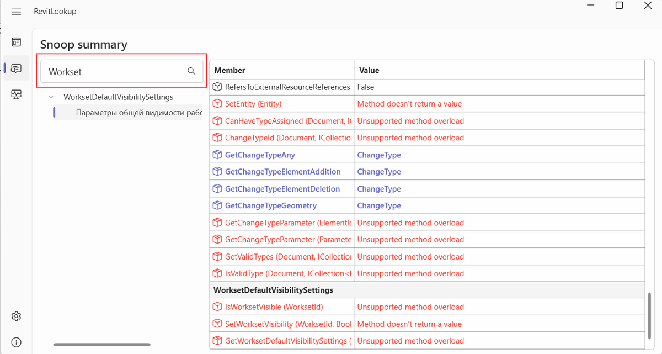Open the Dashboard sidebar icon
This screenshot has width=662, height=354.
tap(16, 42)
